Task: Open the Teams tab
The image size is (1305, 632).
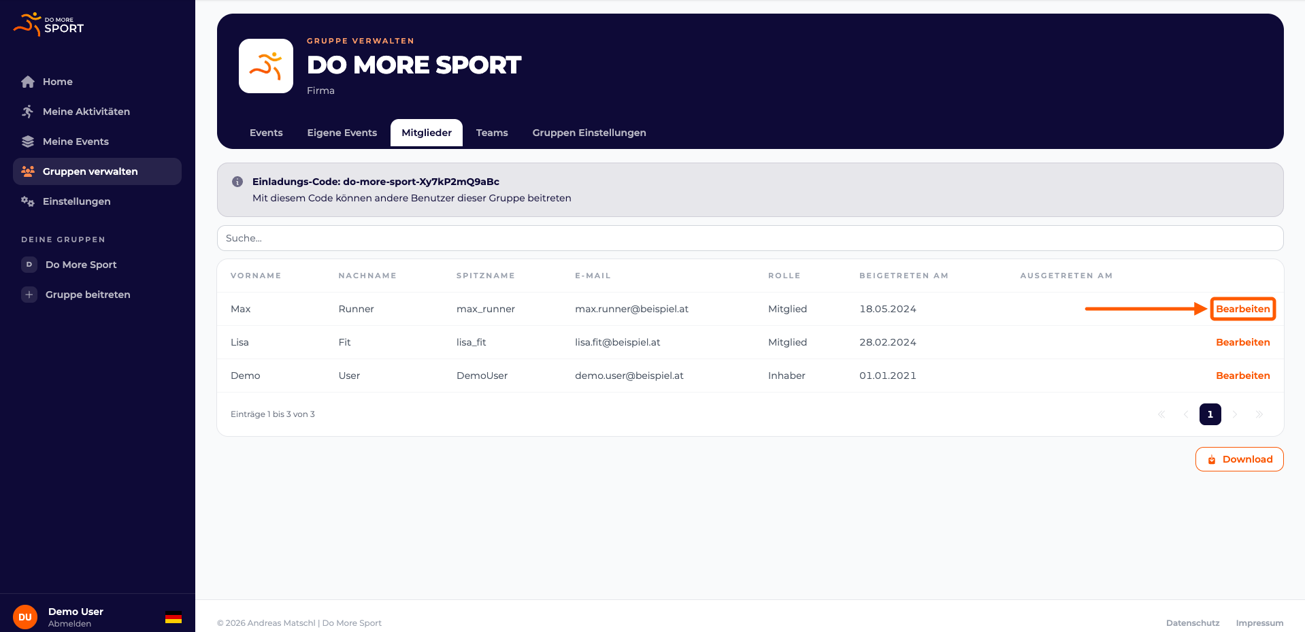Action: [x=492, y=133]
